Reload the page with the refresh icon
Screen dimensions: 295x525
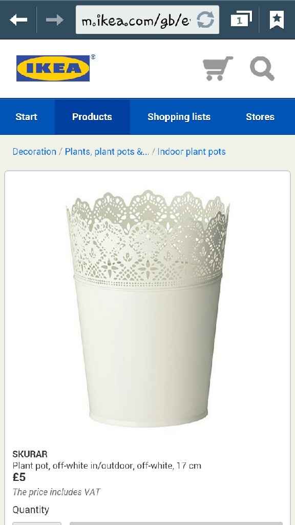click(x=205, y=20)
